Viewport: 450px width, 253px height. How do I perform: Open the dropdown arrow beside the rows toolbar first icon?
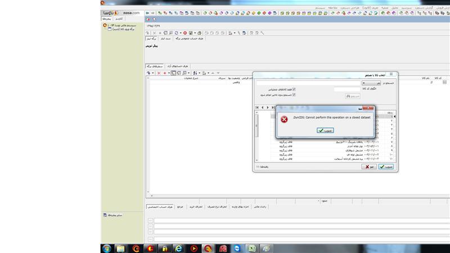153,73
